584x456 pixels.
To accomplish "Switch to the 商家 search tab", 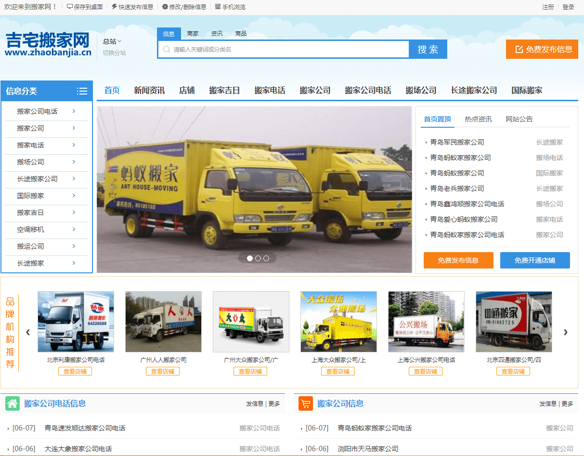I will pyautogui.click(x=193, y=34).
